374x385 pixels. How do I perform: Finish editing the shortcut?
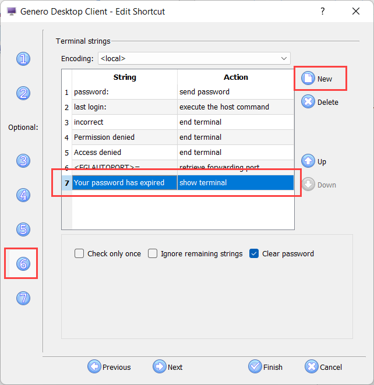tap(266, 366)
